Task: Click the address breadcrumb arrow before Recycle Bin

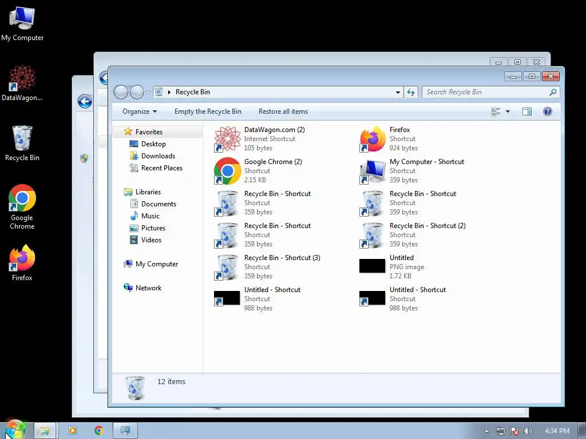Action: coord(169,92)
